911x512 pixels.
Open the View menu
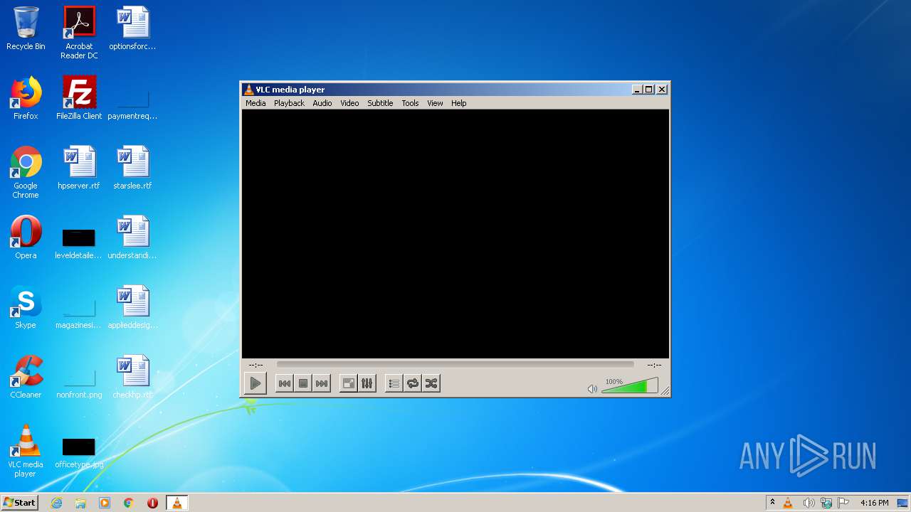435,103
